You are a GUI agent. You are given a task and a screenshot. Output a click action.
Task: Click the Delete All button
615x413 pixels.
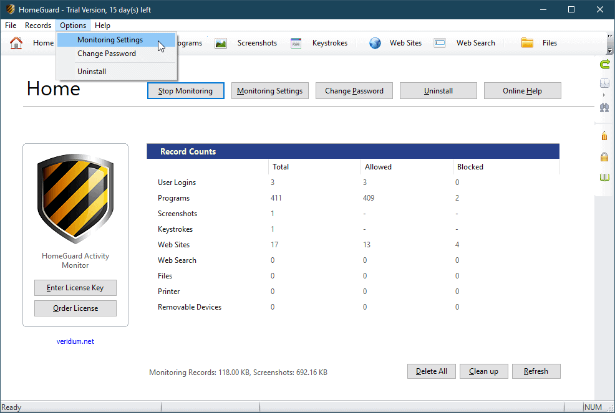tap(432, 371)
